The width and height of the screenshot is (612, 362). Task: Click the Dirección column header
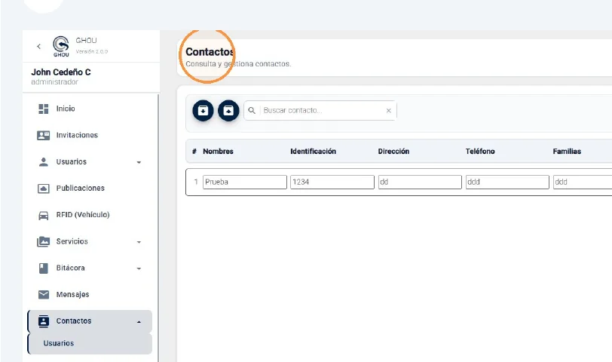[393, 152]
